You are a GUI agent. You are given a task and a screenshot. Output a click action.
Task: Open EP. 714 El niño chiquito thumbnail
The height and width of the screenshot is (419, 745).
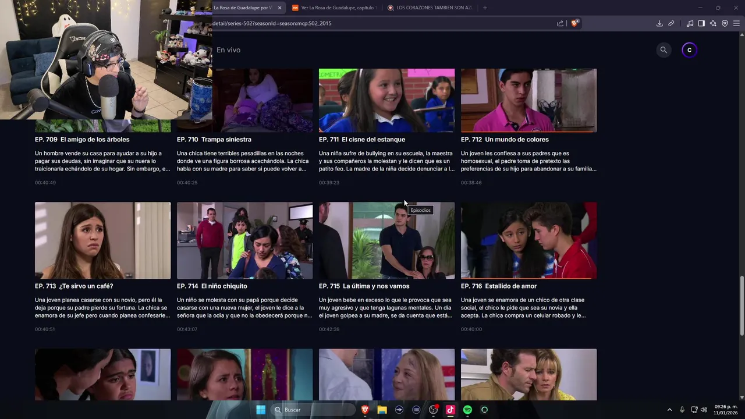click(x=244, y=240)
